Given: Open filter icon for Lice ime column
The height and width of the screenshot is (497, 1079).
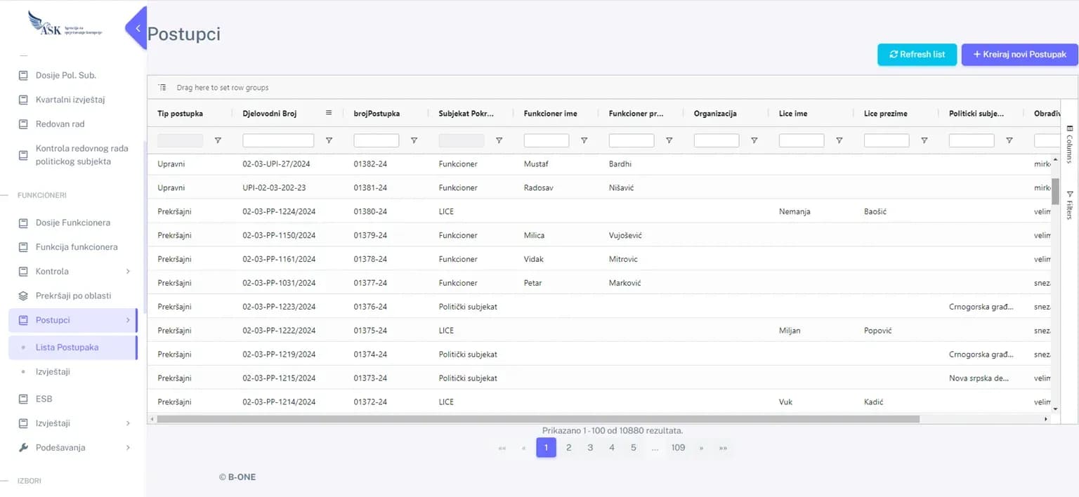Looking at the screenshot, I should pyautogui.click(x=839, y=140).
